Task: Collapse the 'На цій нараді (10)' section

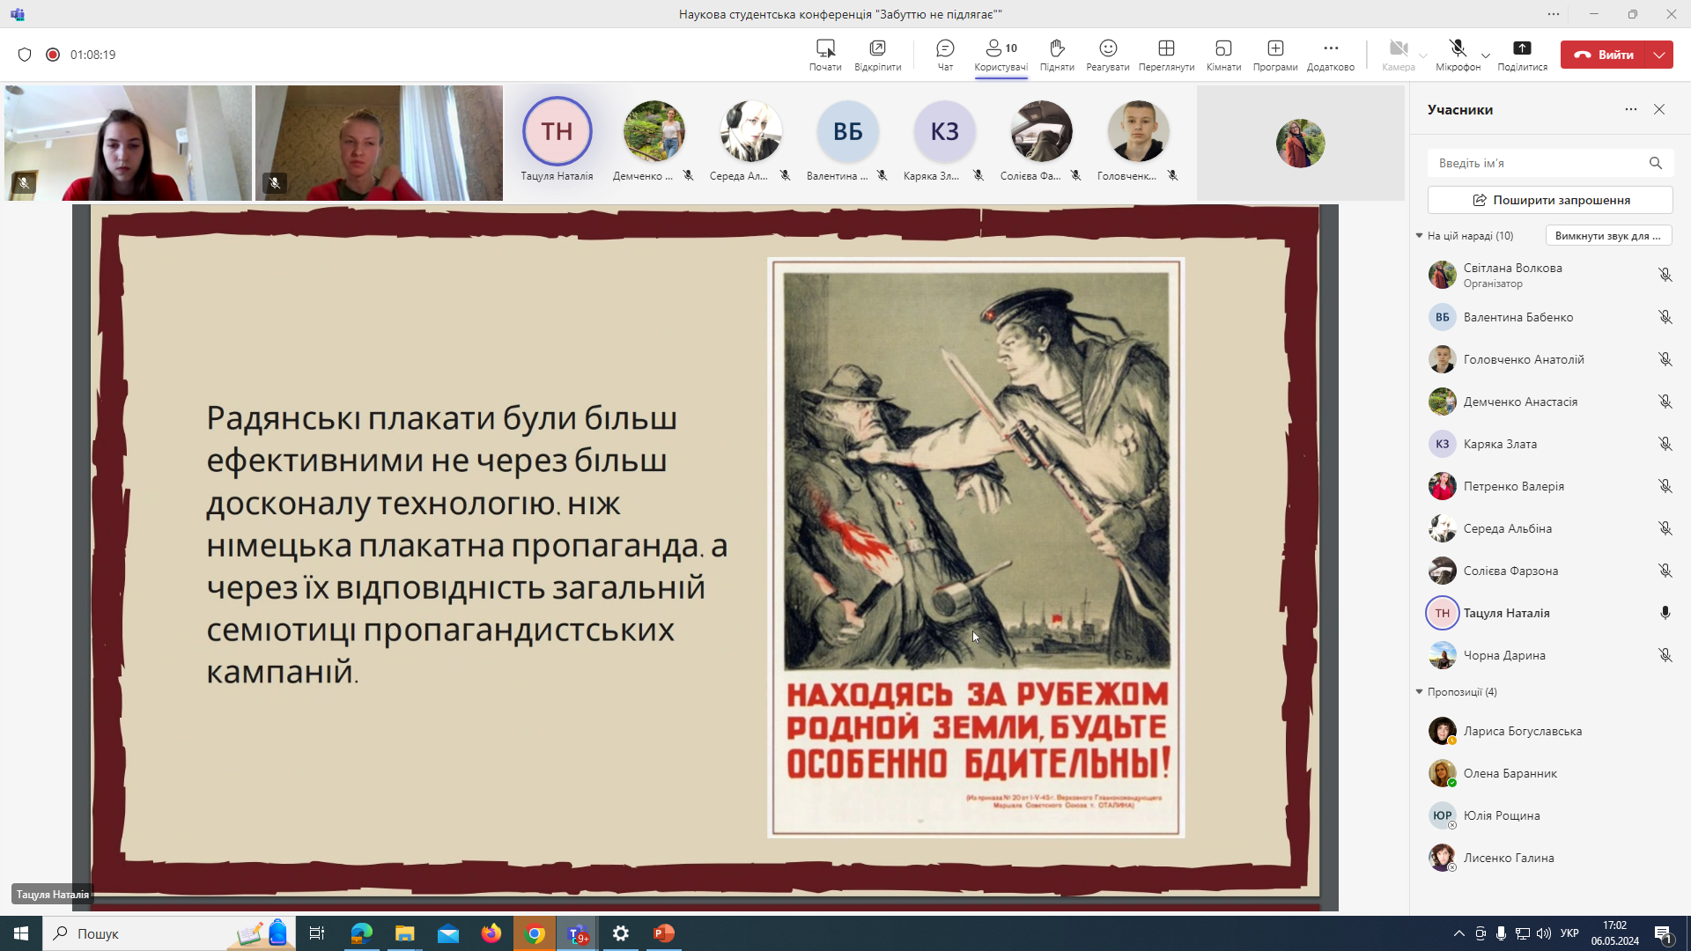Action: click(x=1419, y=236)
